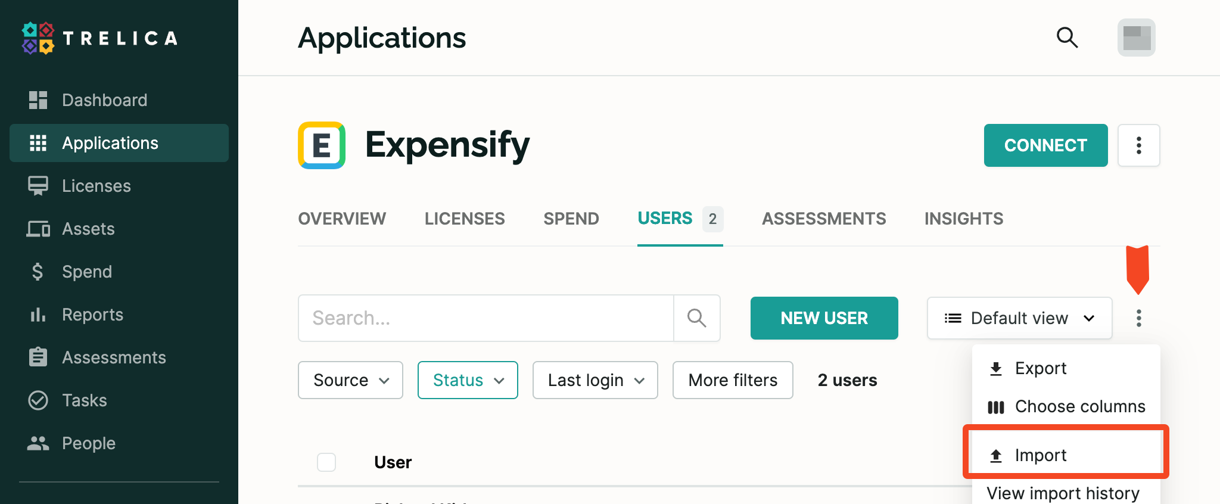Switch to the INSIGHTS tab
The image size is (1220, 504).
964,219
